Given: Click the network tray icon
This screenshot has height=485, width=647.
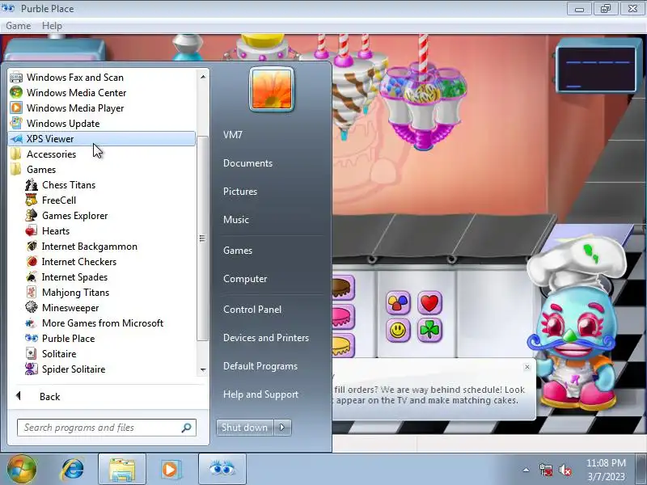Looking at the screenshot, I should (x=546, y=470).
